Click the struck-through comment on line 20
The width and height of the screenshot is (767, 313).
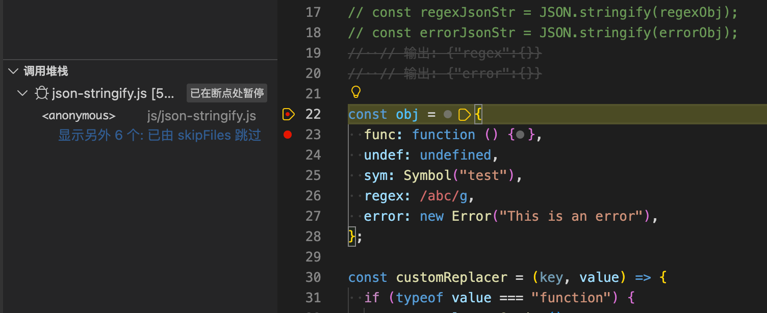(445, 73)
